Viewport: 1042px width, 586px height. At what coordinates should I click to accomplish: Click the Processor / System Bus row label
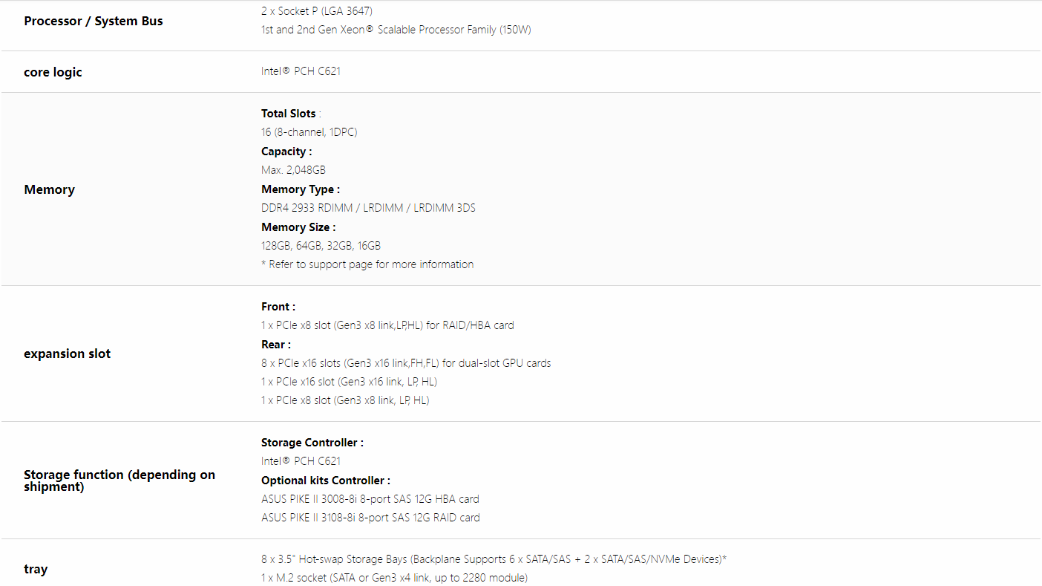(x=94, y=21)
